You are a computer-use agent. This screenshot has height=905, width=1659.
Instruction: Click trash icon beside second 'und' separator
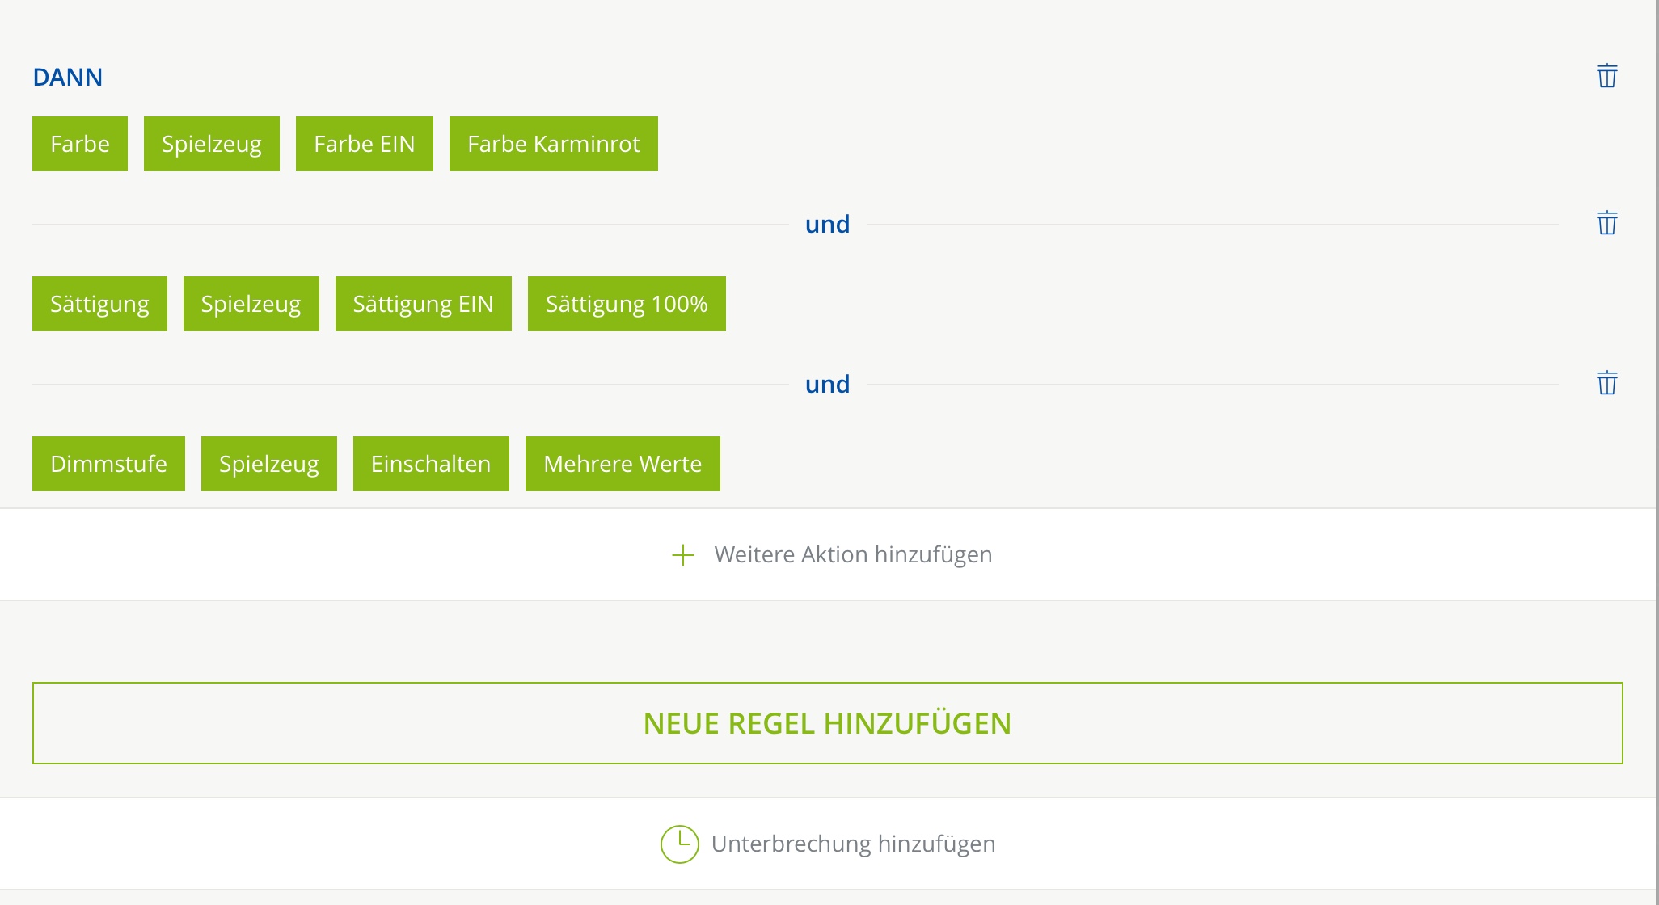click(x=1606, y=383)
